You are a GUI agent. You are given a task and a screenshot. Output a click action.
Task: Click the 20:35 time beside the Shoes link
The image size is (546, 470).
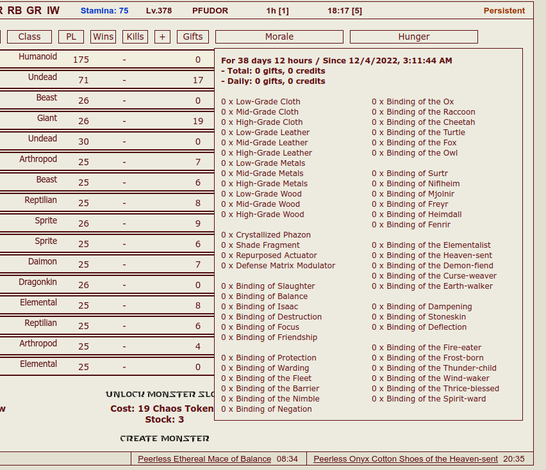coord(513,459)
